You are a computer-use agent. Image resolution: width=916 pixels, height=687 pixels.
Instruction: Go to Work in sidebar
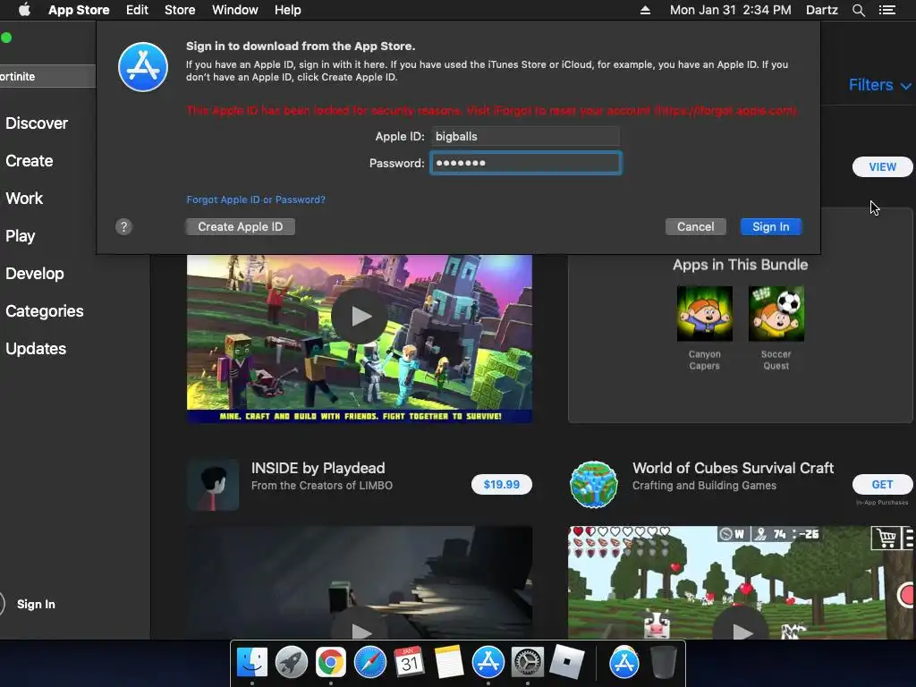(x=24, y=198)
